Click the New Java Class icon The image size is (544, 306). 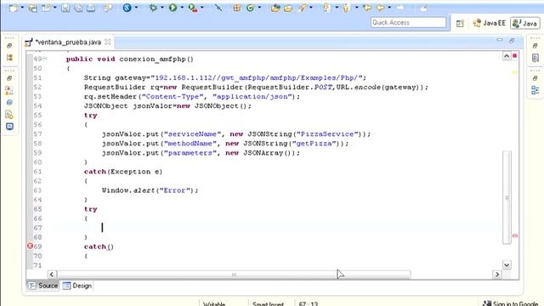click(x=250, y=8)
